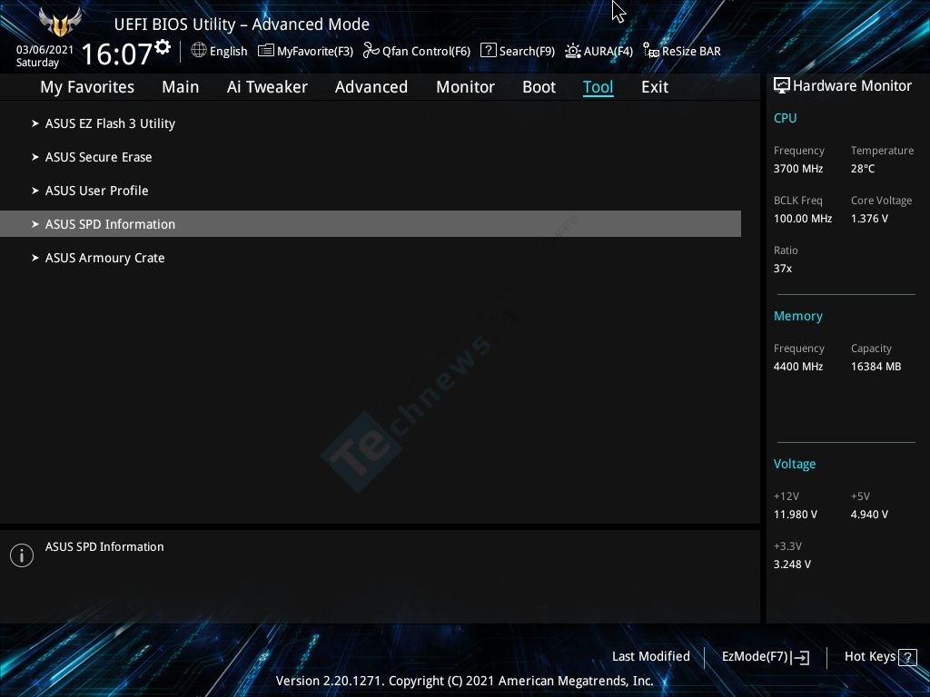Click EzMode(F7) button text
The width and height of the screenshot is (930, 697).
coord(755,657)
